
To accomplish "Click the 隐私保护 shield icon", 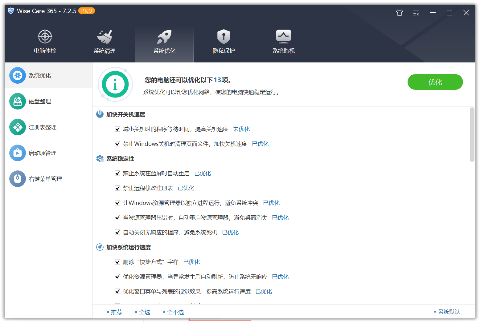I will pyautogui.click(x=224, y=37).
